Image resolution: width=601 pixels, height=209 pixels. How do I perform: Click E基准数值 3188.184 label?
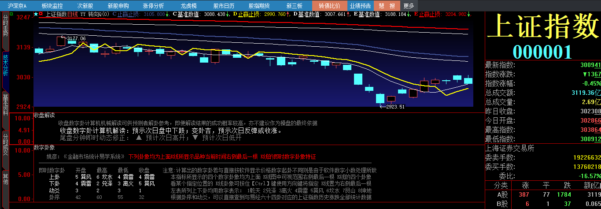pyautogui.click(x=382, y=14)
